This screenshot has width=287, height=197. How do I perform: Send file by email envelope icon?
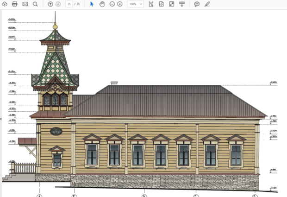click(x=25, y=4)
